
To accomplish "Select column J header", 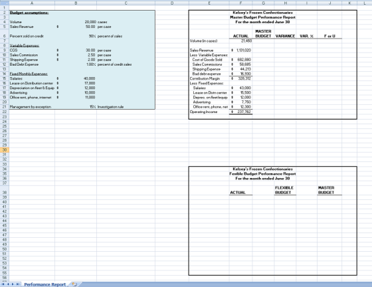I will pyautogui.click(x=329, y=3).
